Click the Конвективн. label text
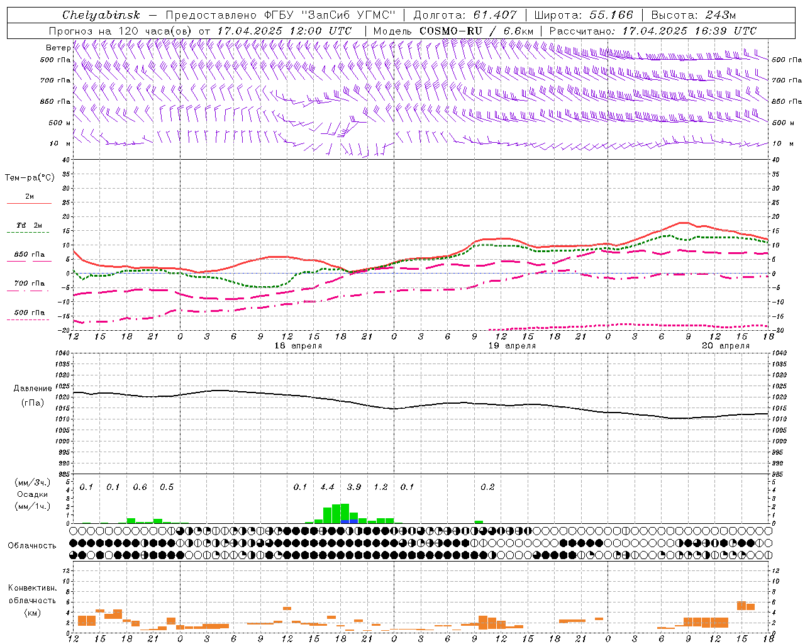Image resolution: width=805 pixels, height=644 pixels. tap(32, 588)
